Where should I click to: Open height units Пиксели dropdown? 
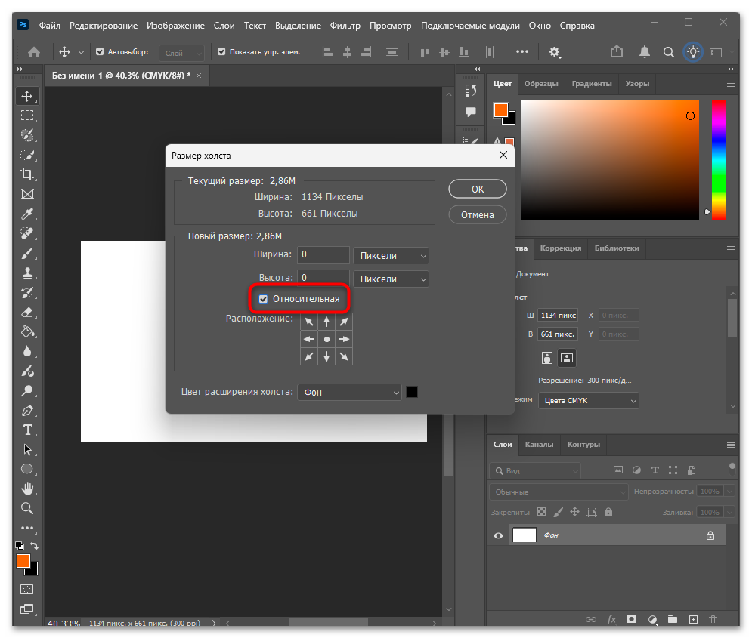391,279
